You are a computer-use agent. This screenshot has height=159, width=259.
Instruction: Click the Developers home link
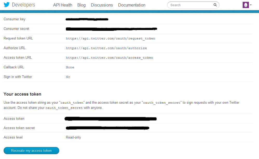(x=23, y=5)
